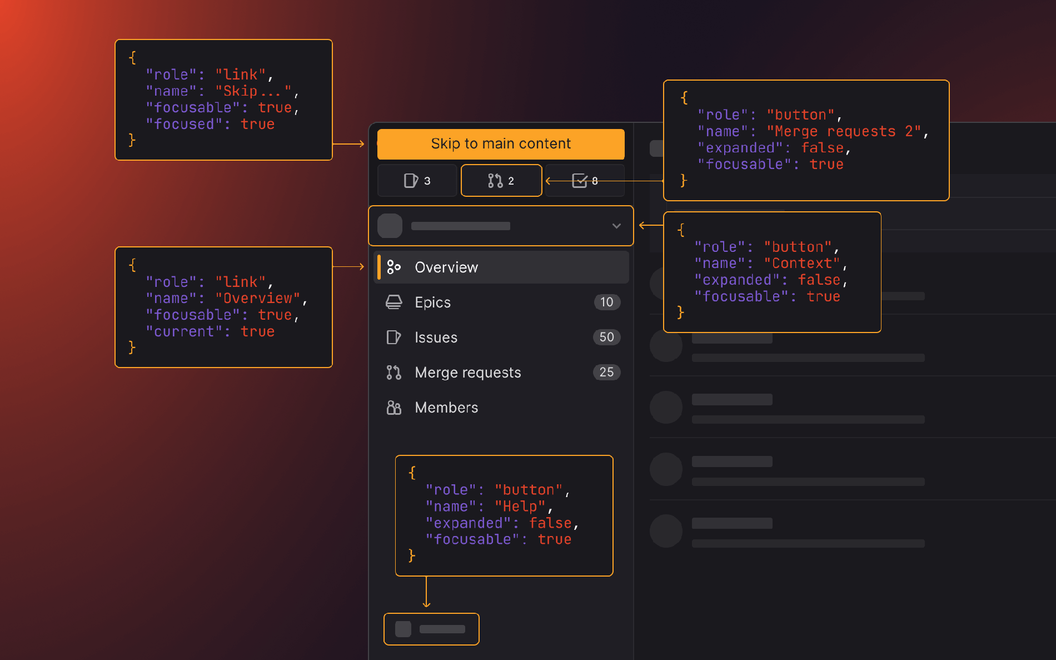Click the Epics count badge 10
Image resolution: width=1056 pixels, height=660 pixels.
606,302
